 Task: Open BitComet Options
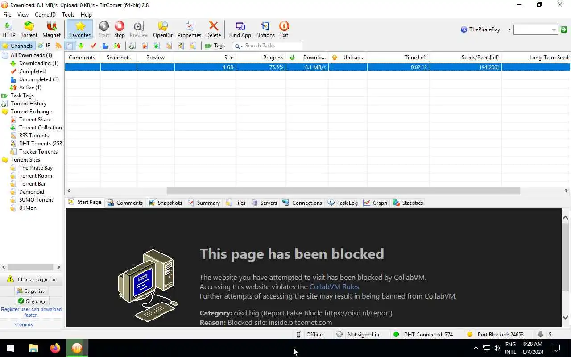tap(265, 29)
